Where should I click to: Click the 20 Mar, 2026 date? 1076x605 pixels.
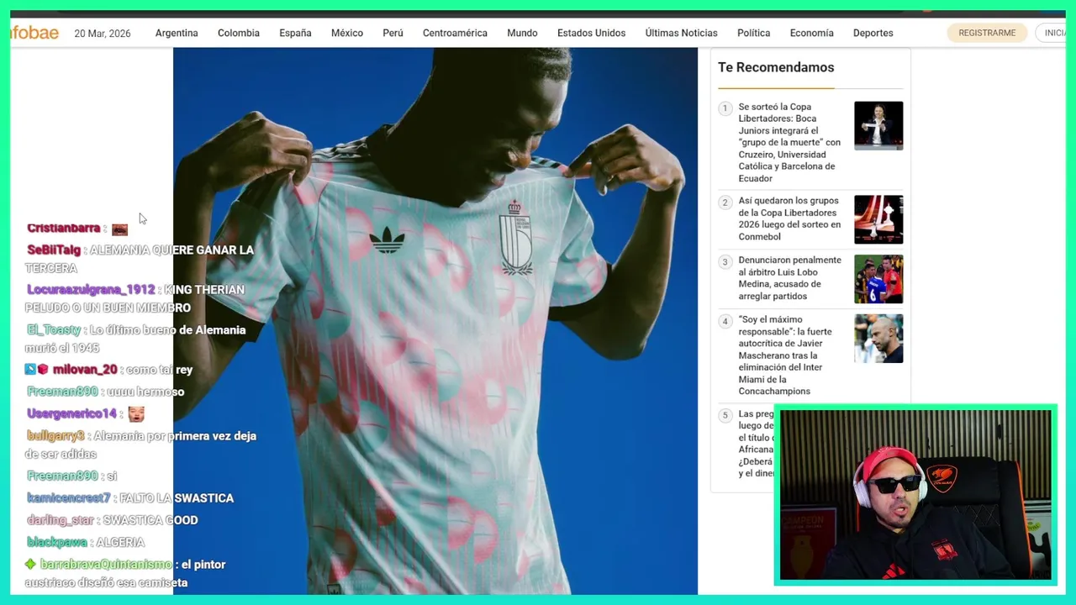103,34
